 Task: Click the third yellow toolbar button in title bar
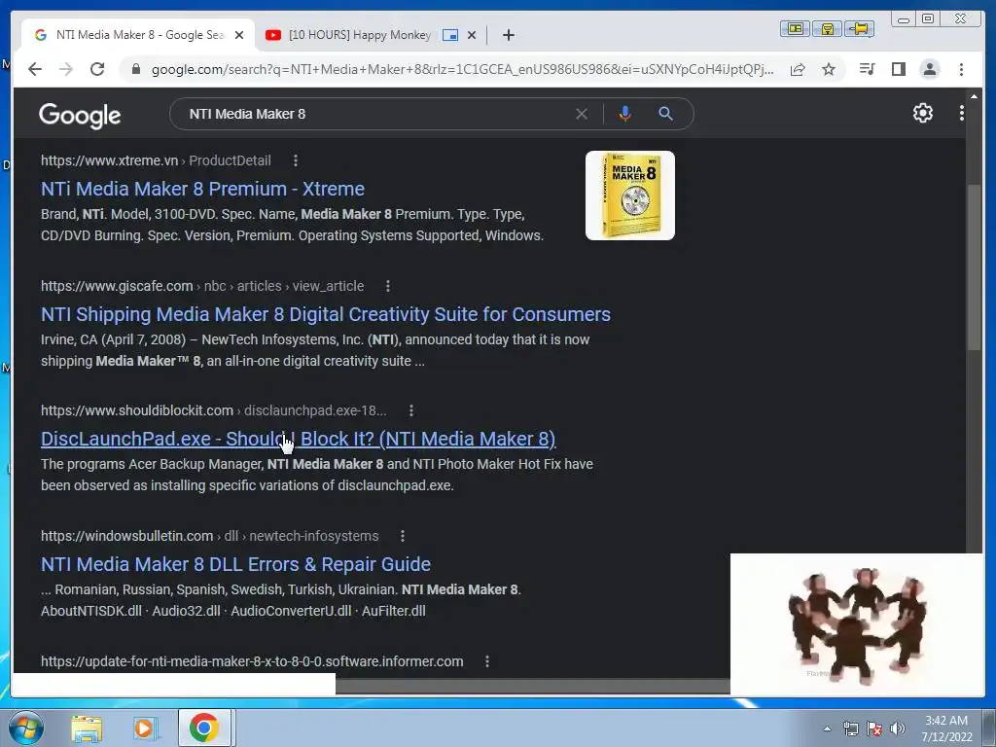pos(860,28)
